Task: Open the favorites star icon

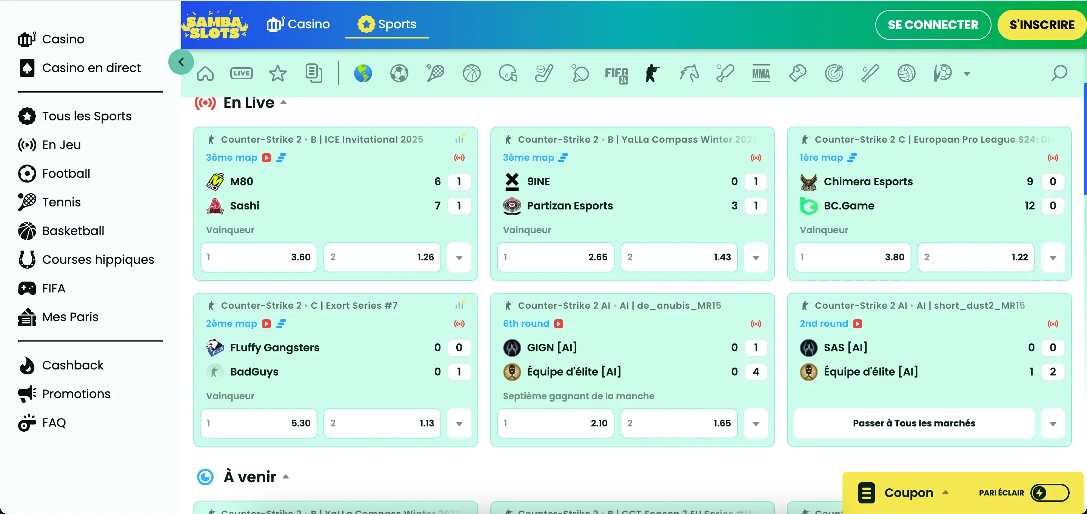Action: point(277,74)
